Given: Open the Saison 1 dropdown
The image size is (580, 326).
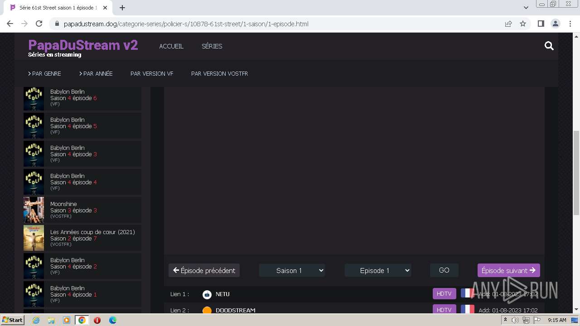Looking at the screenshot, I should click(x=292, y=270).
